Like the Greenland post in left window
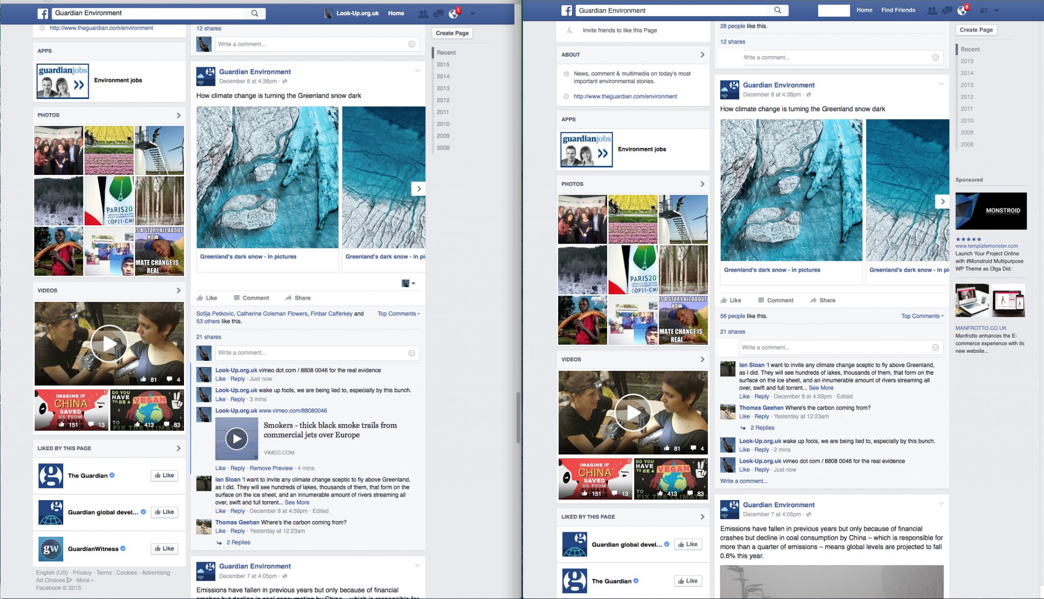Image resolution: width=1044 pixels, height=599 pixels. 207,298
